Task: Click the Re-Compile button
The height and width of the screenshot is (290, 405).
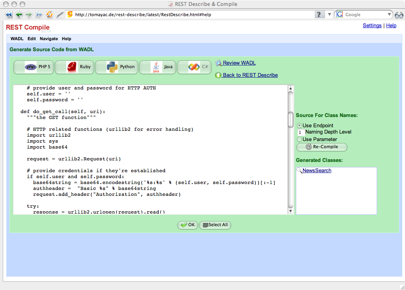Action: click(x=322, y=147)
